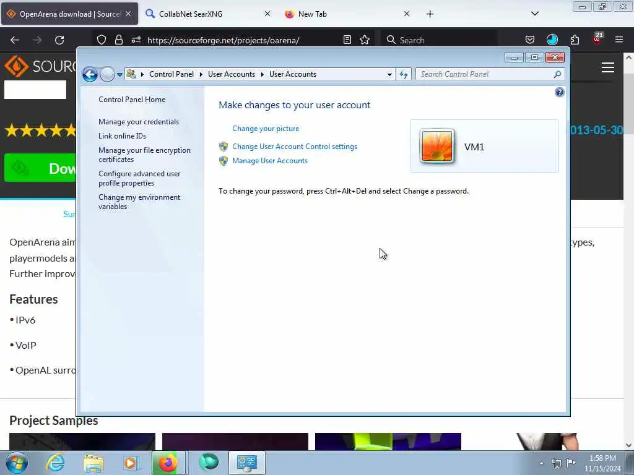Open SourceForge site hamburger menu
The image size is (634, 475).
(608, 67)
